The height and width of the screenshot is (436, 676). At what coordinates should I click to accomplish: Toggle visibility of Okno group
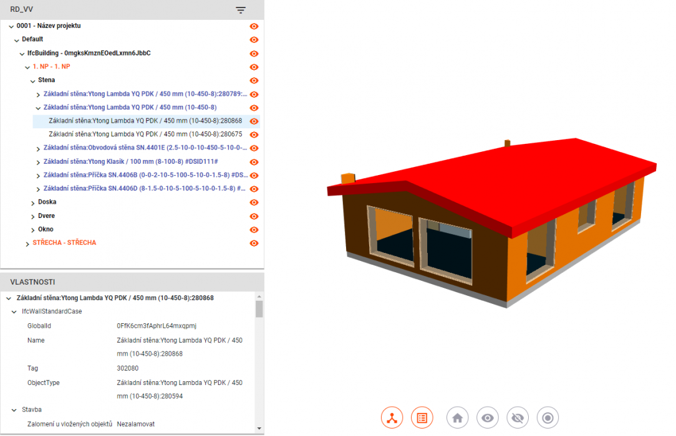click(x=254, y=229)
